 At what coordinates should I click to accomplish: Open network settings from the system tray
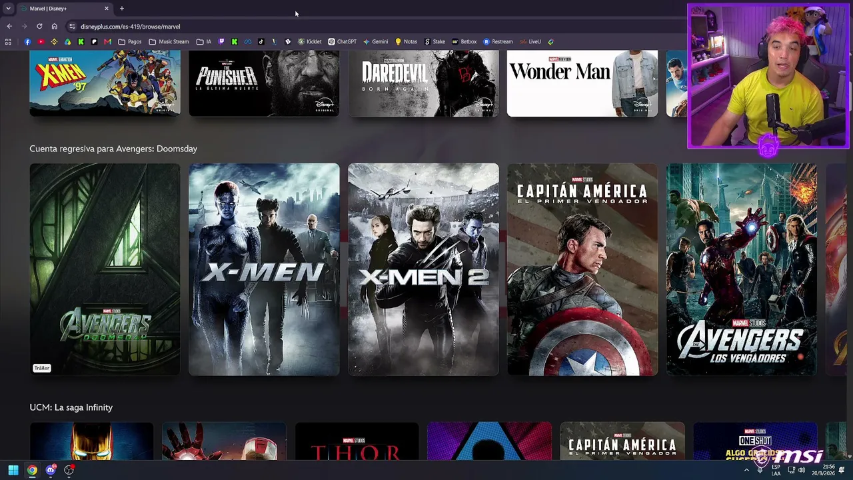[792, 470]
